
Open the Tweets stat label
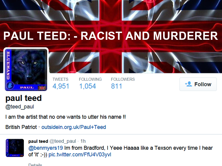(x=60, y=80)
